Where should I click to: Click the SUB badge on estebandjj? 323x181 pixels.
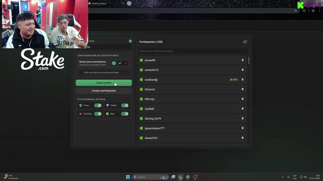click(x=234, y=80)
